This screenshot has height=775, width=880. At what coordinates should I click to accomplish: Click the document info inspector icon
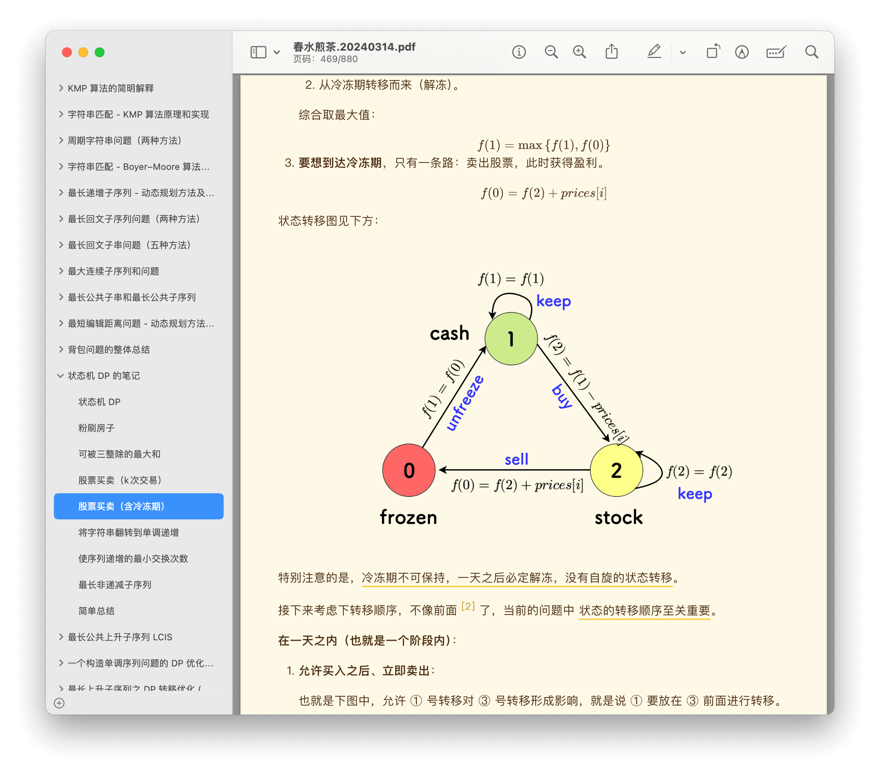click(x=519, y=52)
